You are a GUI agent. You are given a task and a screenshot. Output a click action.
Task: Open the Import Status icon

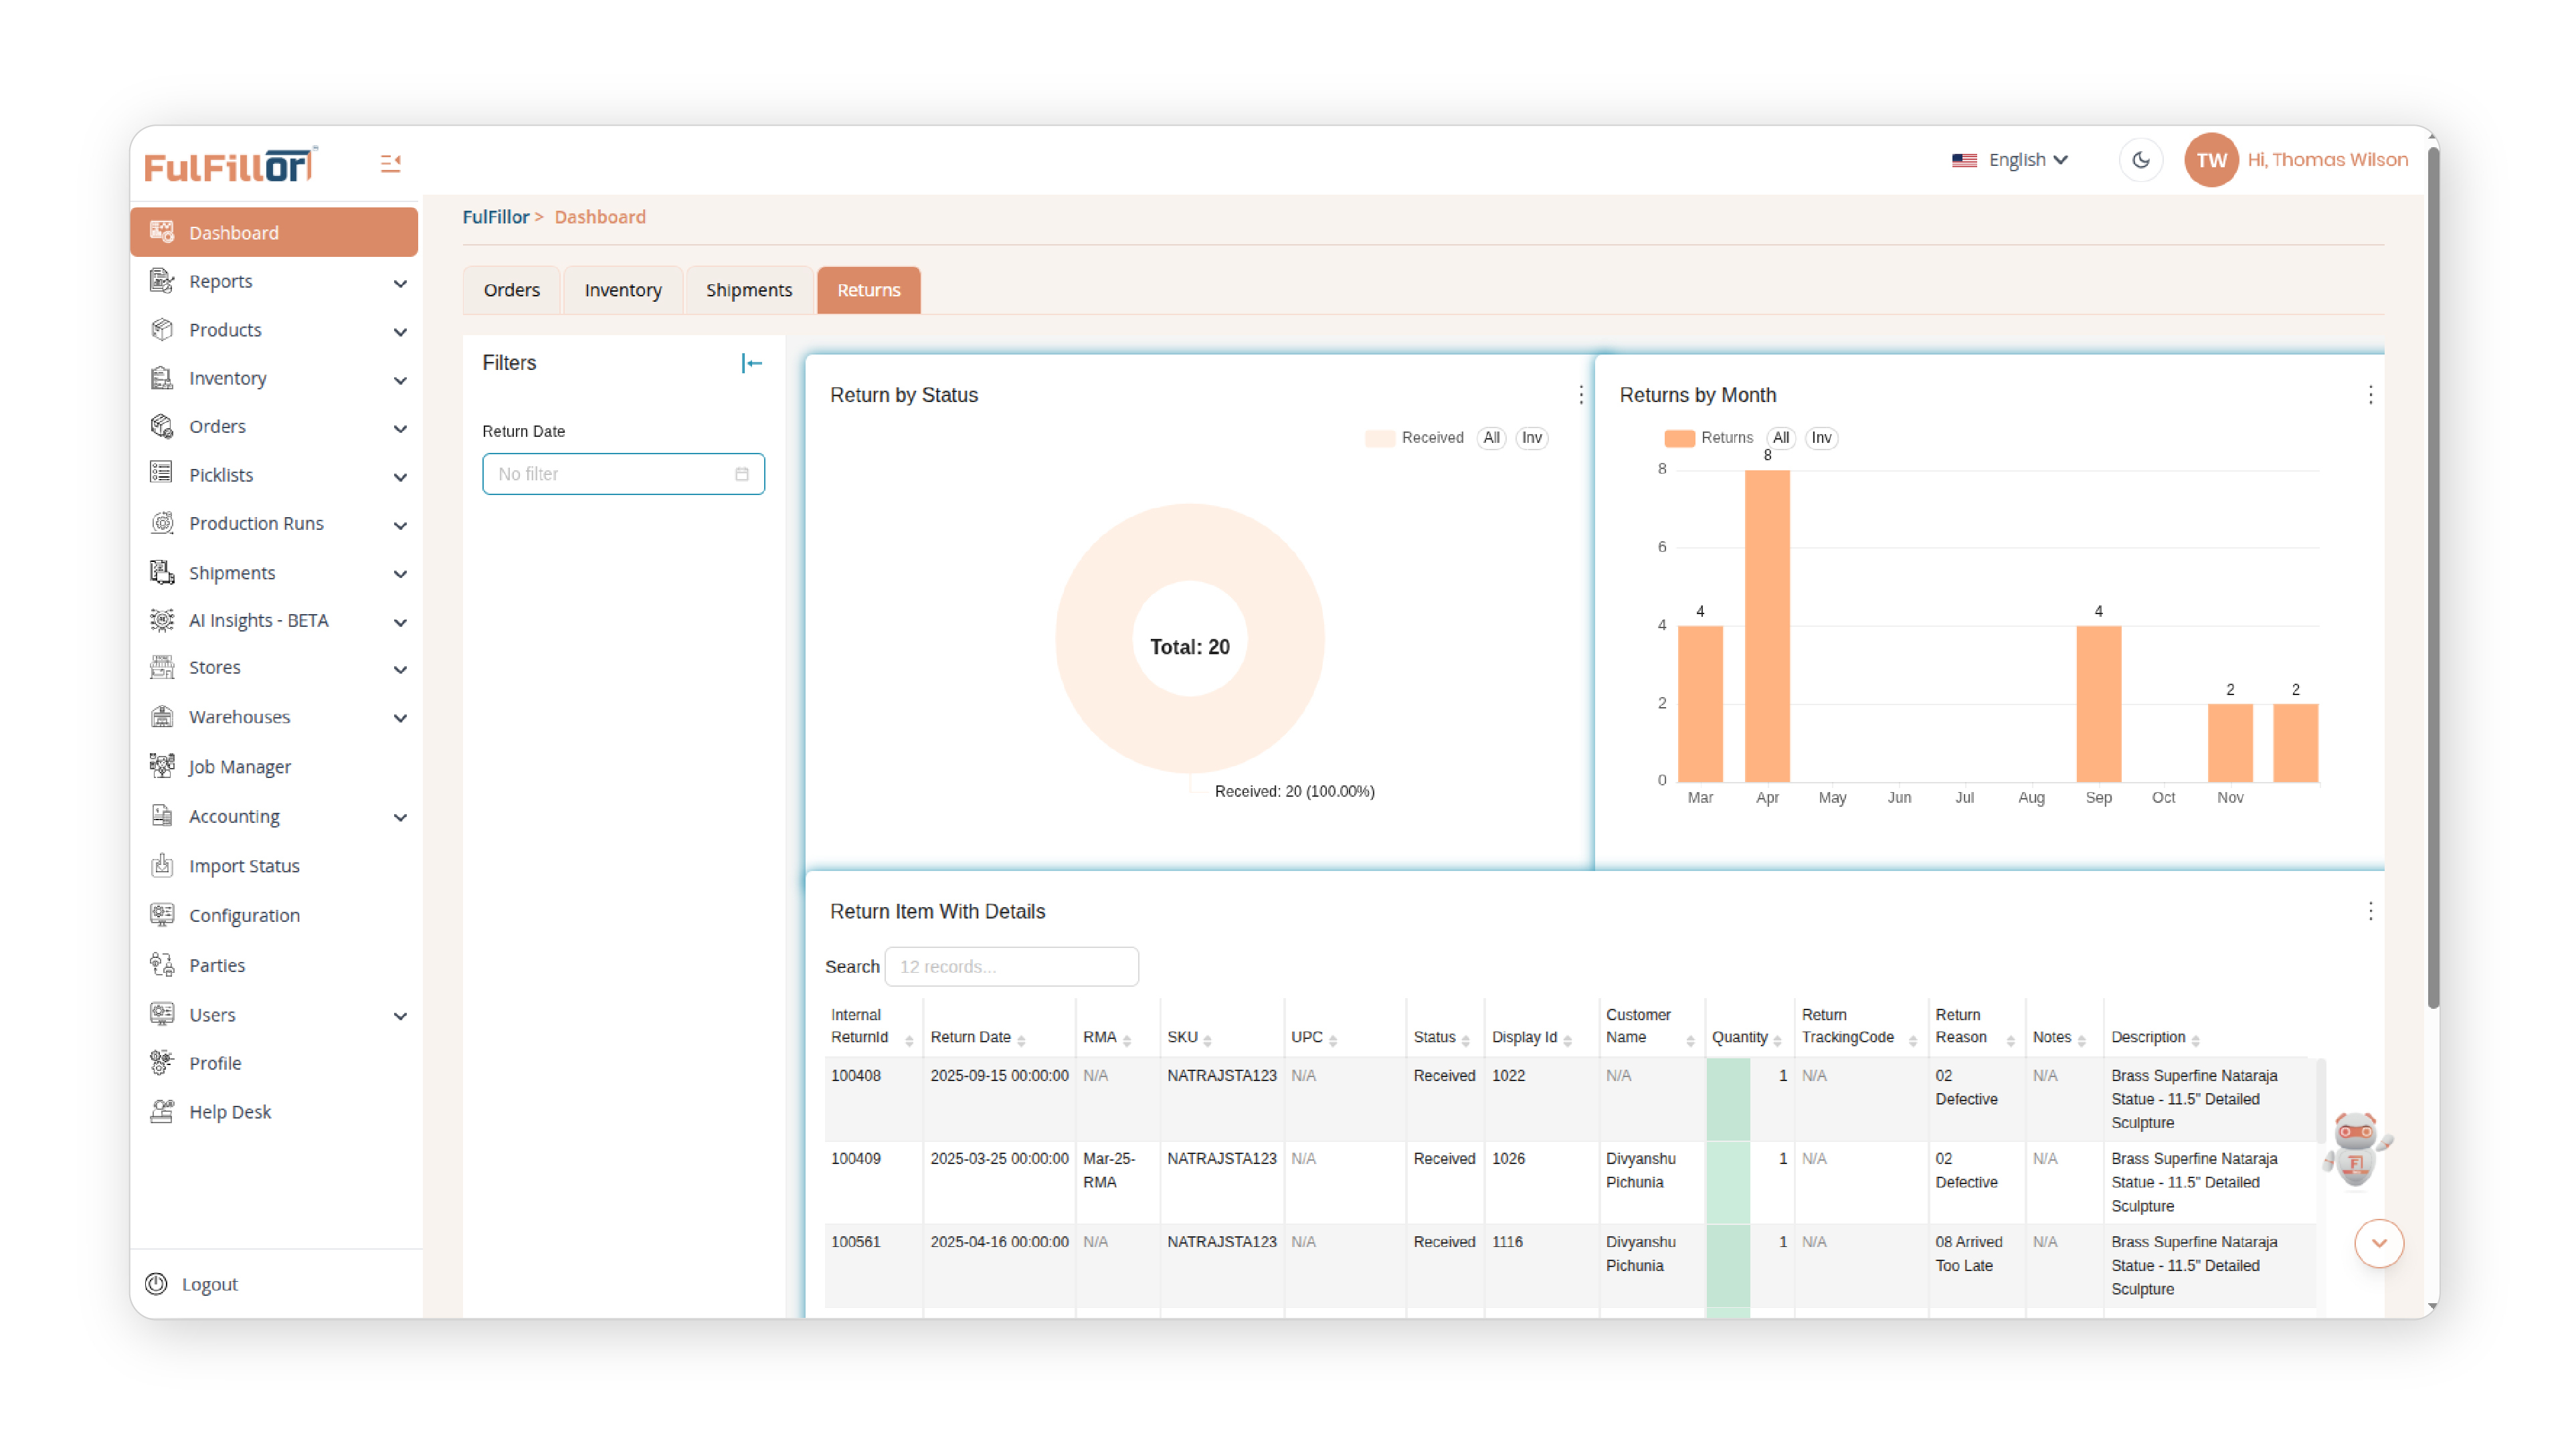coord(163,864)
